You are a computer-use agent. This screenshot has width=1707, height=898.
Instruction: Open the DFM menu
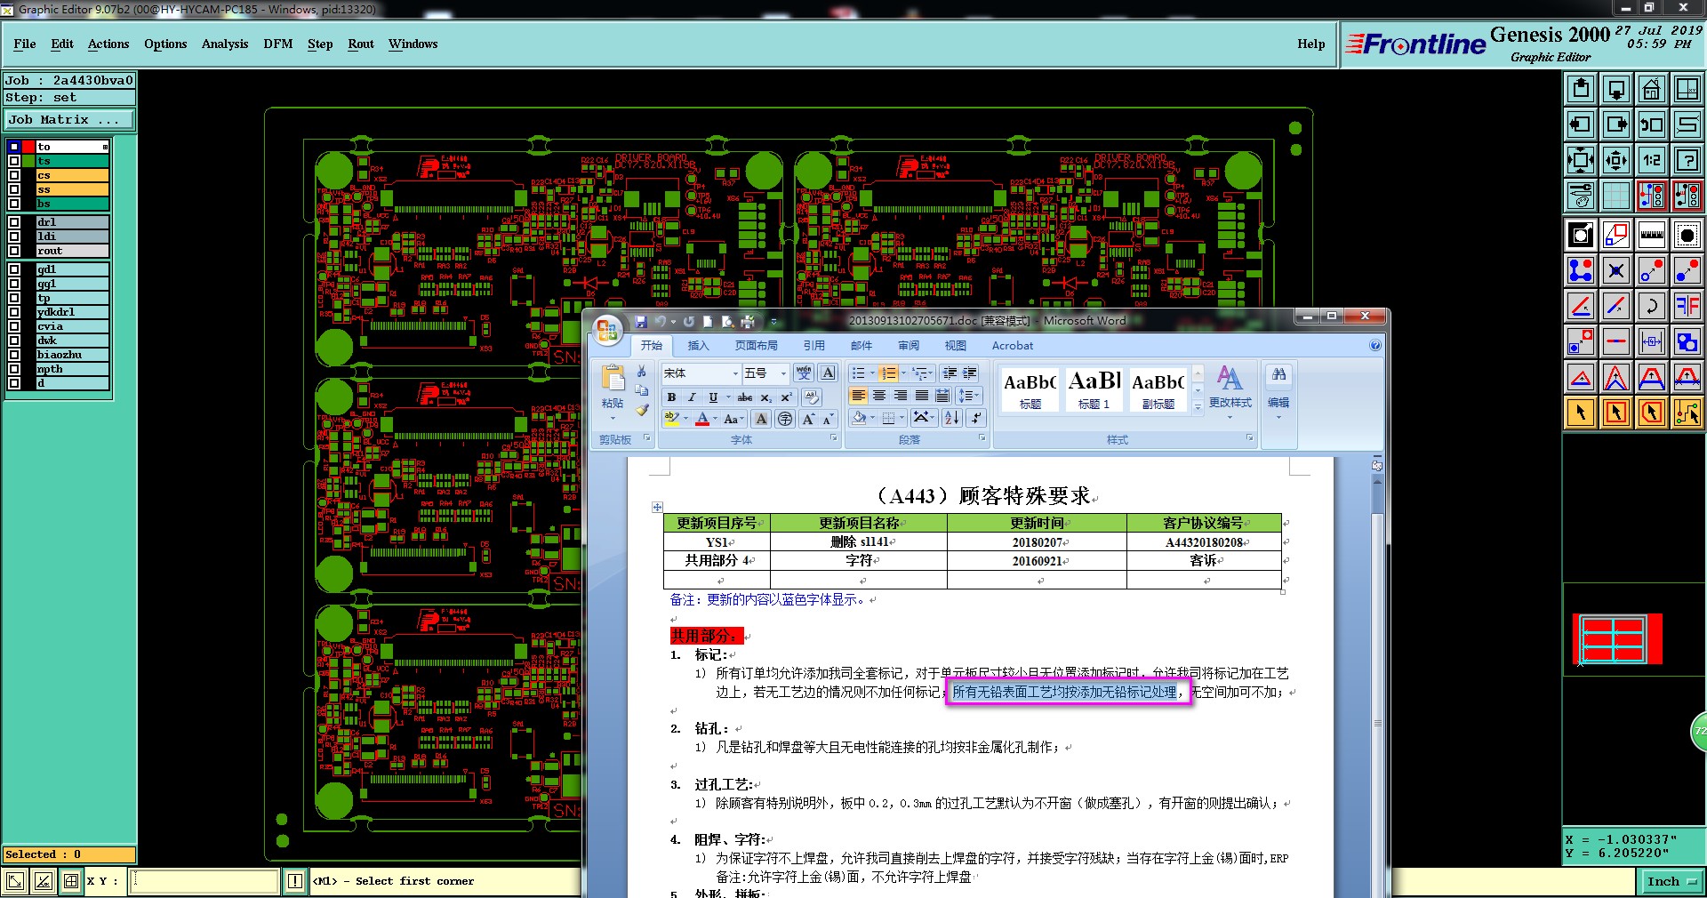(x=278, y=44)
